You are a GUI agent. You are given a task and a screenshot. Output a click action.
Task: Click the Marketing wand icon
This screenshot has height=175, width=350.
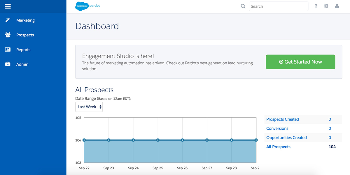(8, 20)
